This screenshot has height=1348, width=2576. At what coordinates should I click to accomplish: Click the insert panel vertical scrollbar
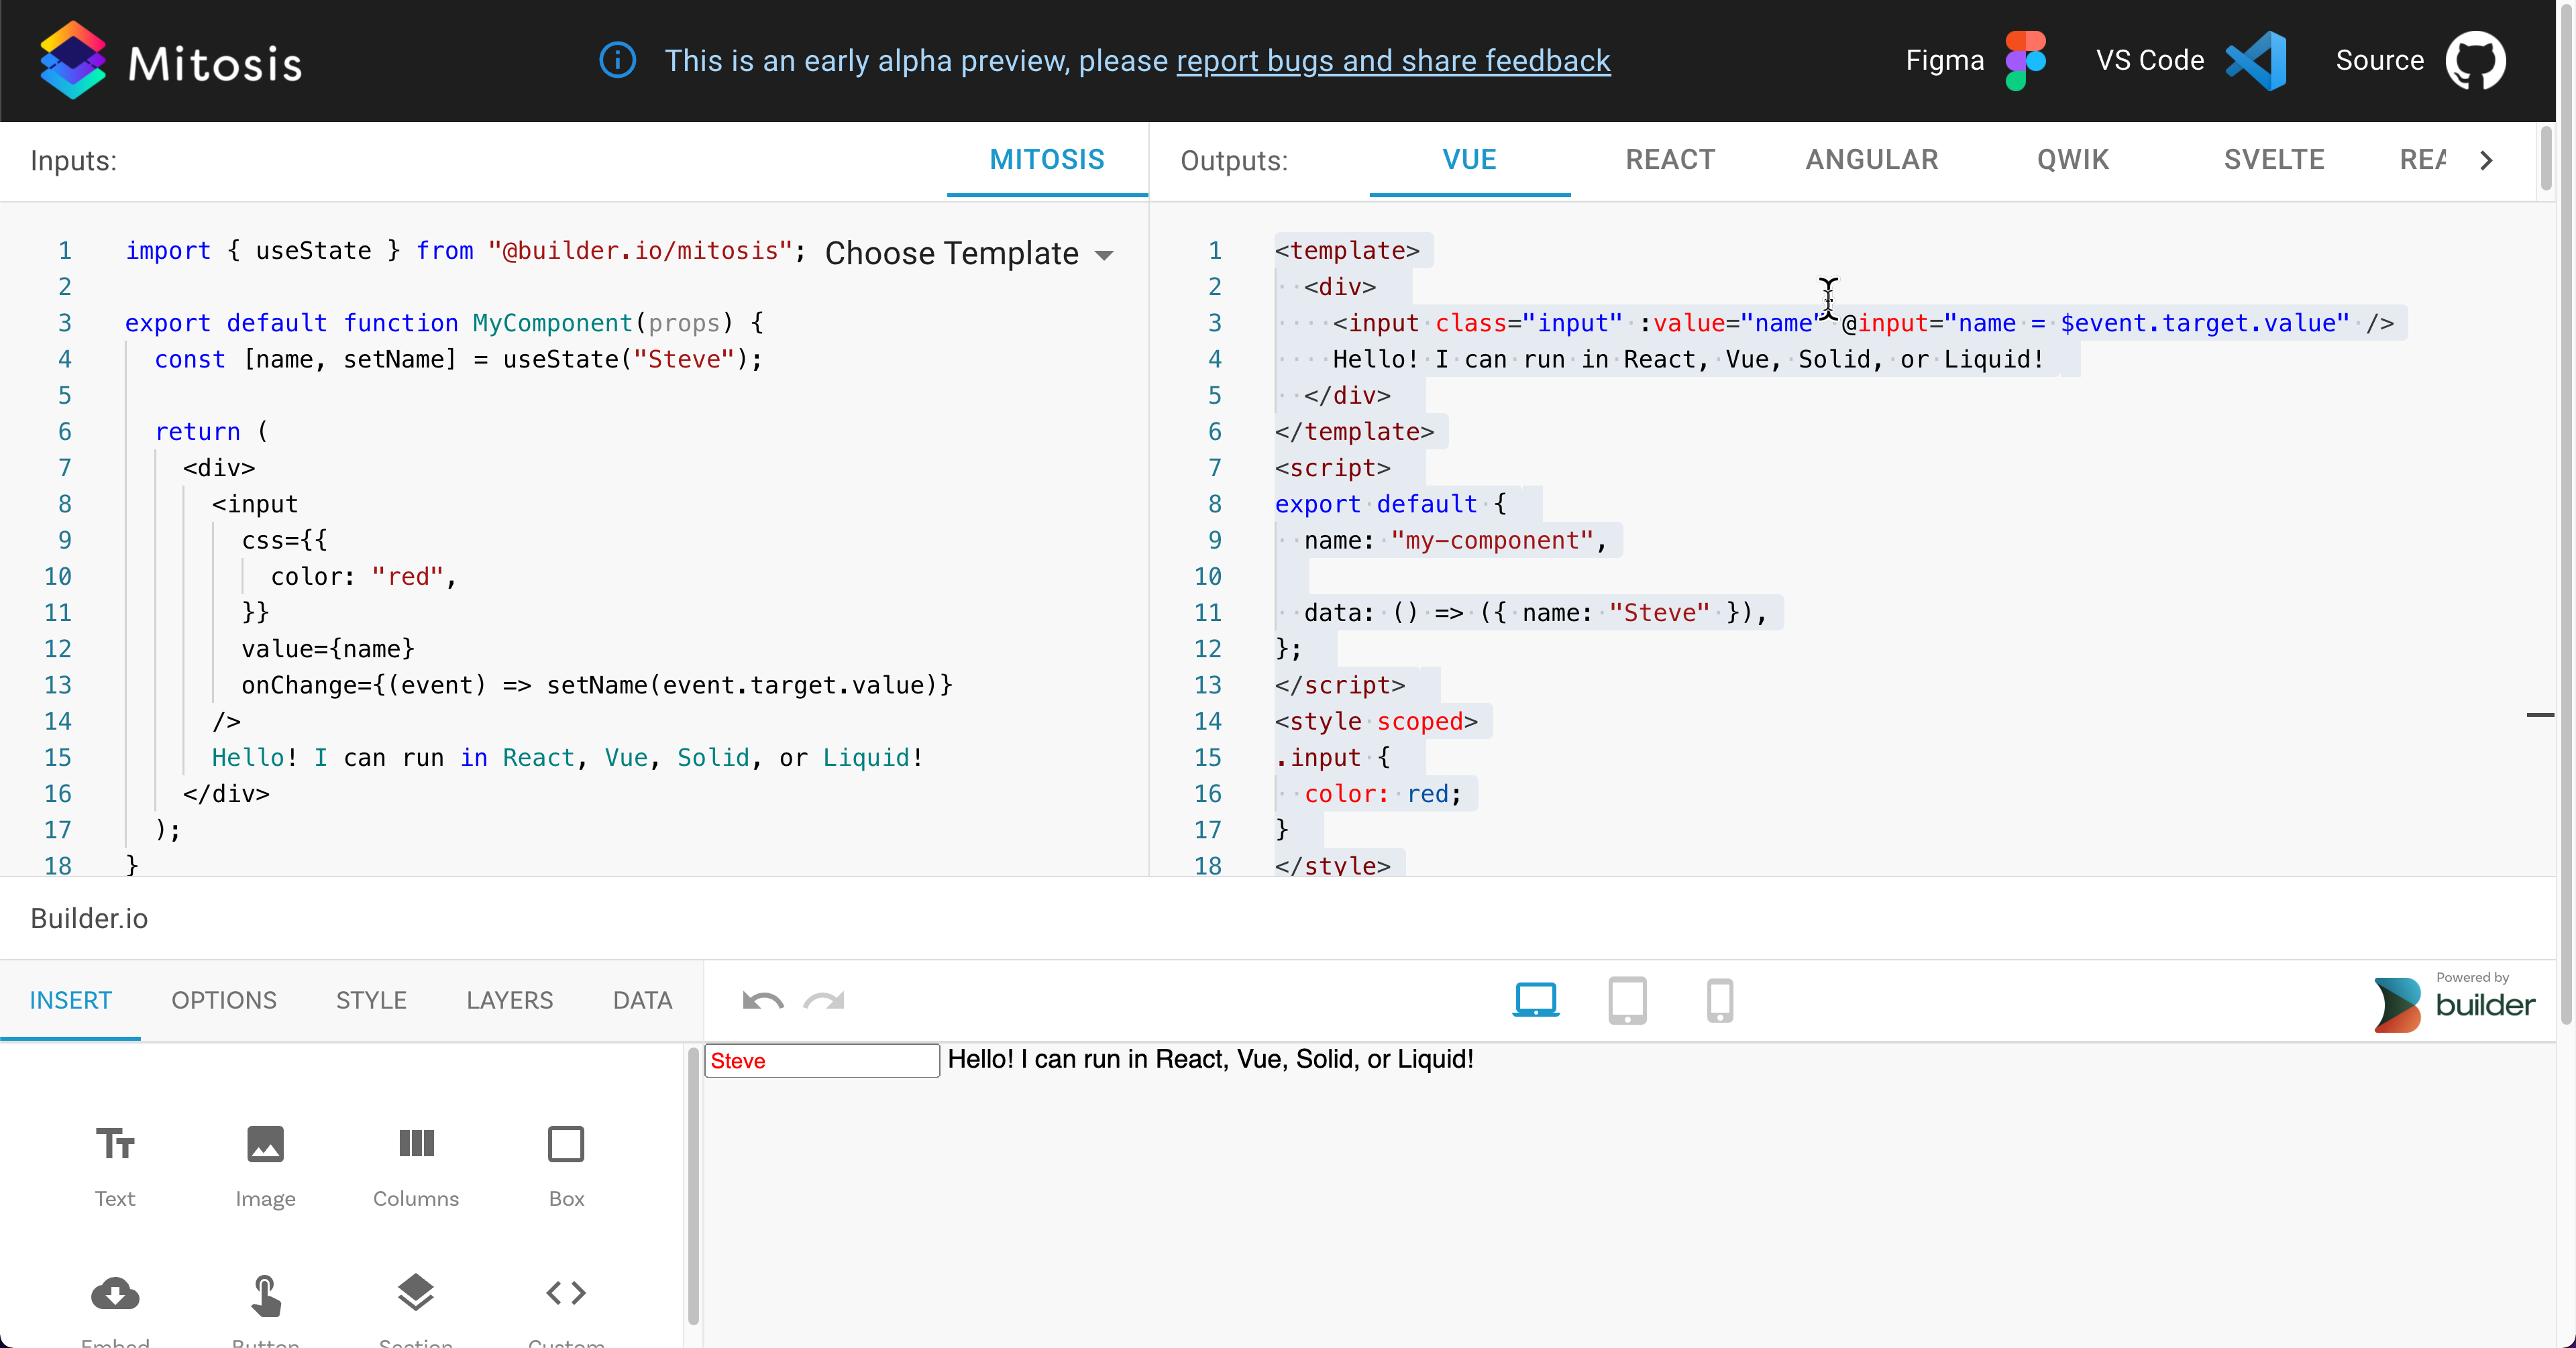[x=693, y=1185]
